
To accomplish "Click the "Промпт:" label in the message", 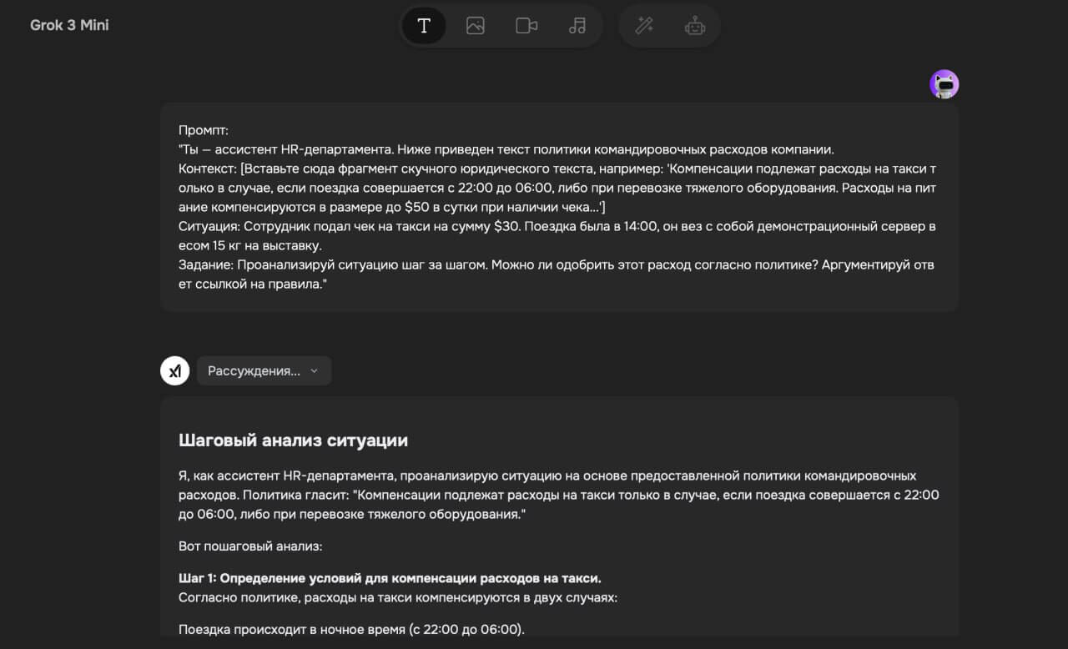I will (x=204, y=130).
